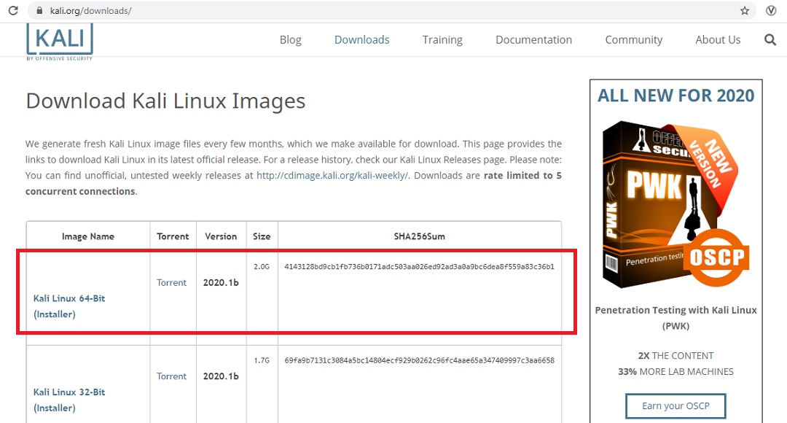Follow the cdimage.kali.org/kali-weekly link
The image size is (787, 423).
pos(332,175)
